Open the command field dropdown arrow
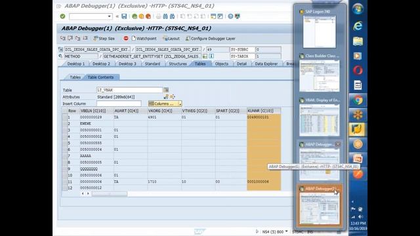 pos(110,16)
